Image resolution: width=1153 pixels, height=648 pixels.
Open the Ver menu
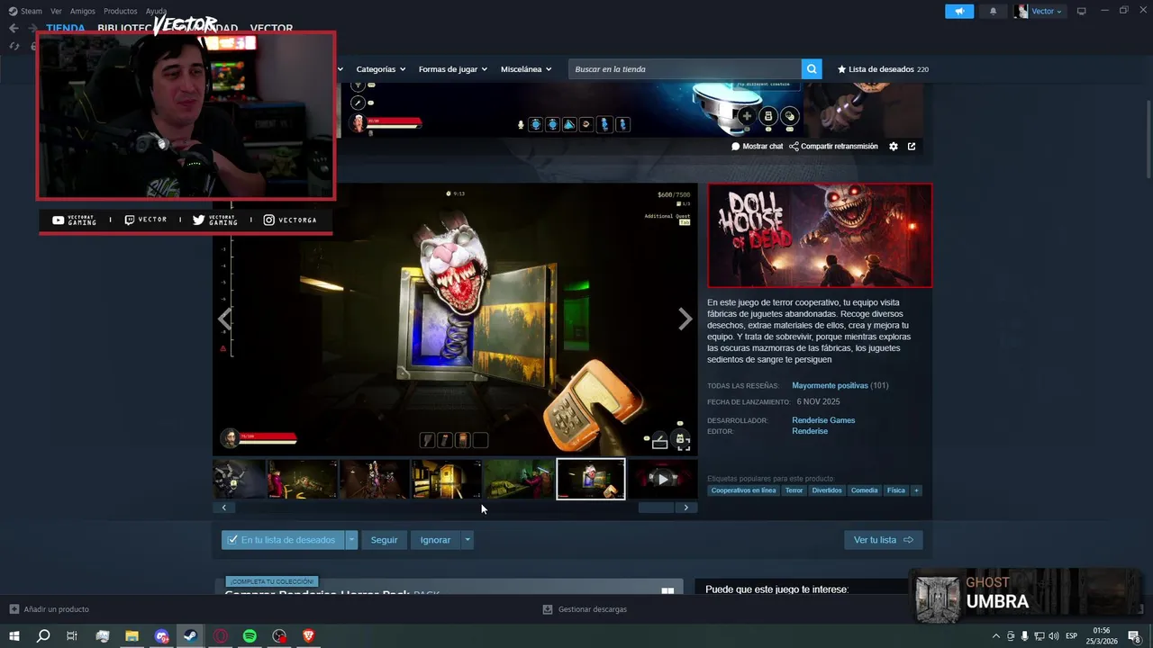(x=56, y=11)
